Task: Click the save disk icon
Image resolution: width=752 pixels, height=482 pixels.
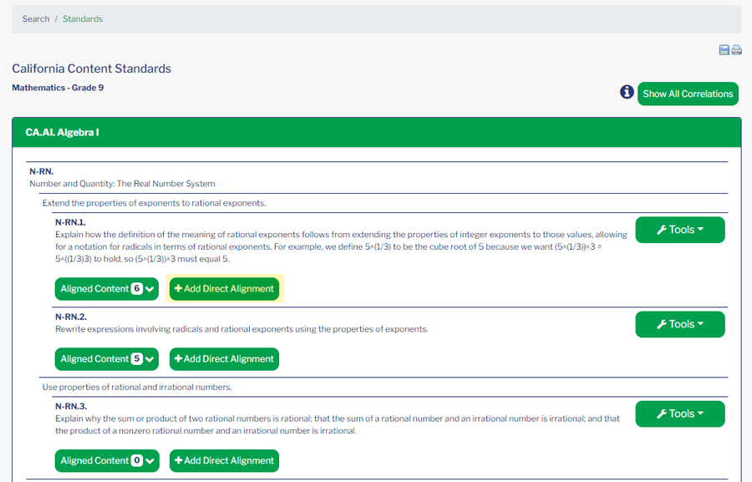Action: click(x=724, y=50)
